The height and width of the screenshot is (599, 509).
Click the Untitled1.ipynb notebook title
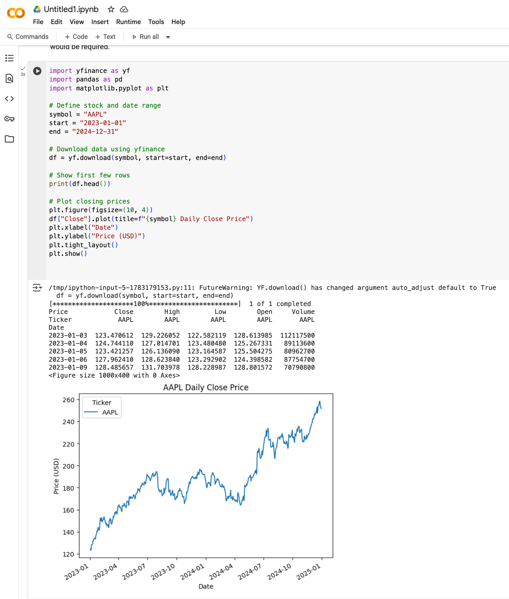click(71, 9)
